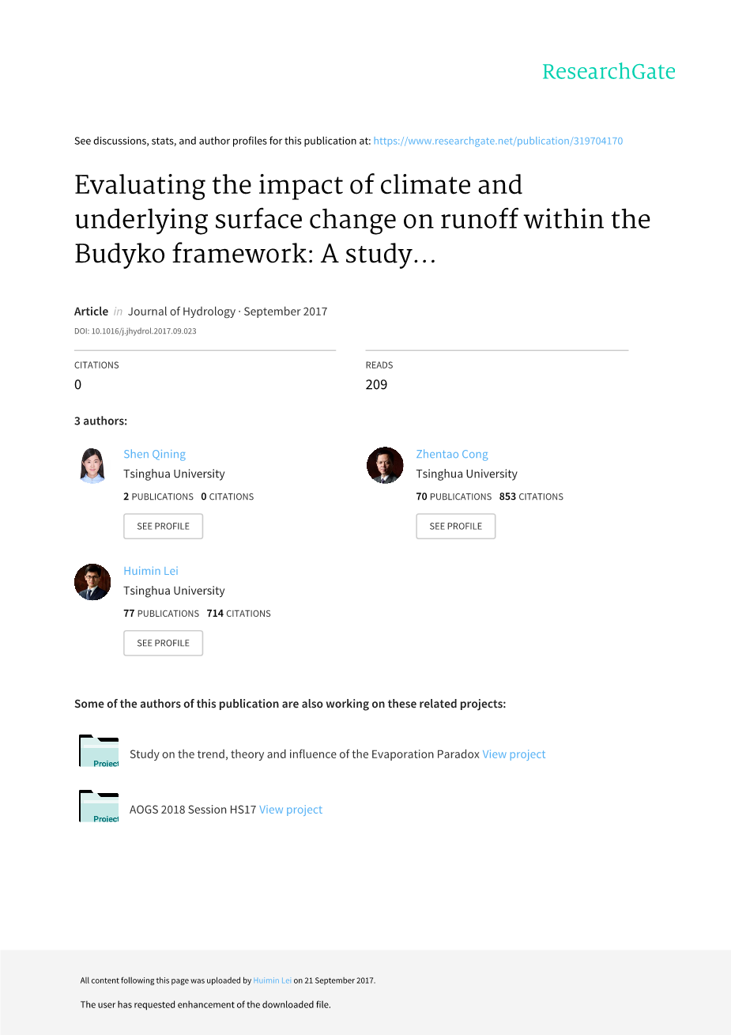Open Zhentao Cong author name link
Image resolution: width=731 pixels, height=1035 pixels.
[x=452, y=454]
